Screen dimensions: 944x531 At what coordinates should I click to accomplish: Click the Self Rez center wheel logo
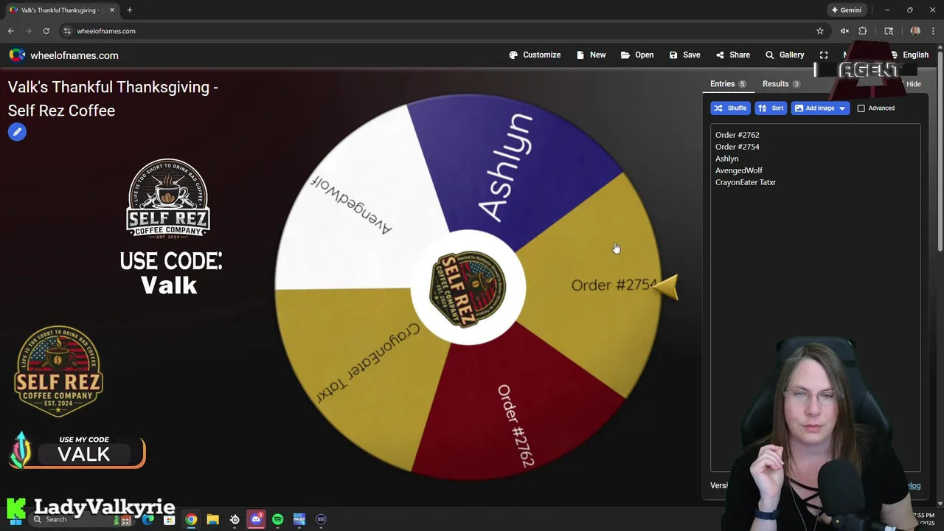[468, 288]
